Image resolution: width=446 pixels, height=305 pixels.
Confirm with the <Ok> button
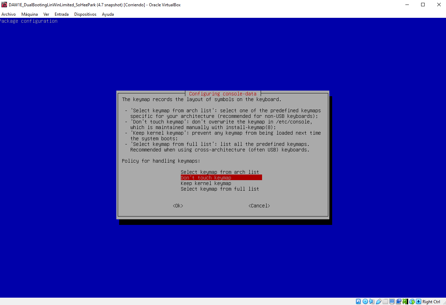pyautogui.click(x=178, y=206)
